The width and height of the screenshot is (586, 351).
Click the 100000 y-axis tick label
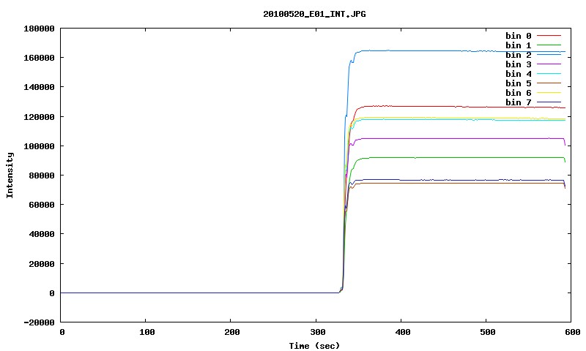tap(40, 146)
